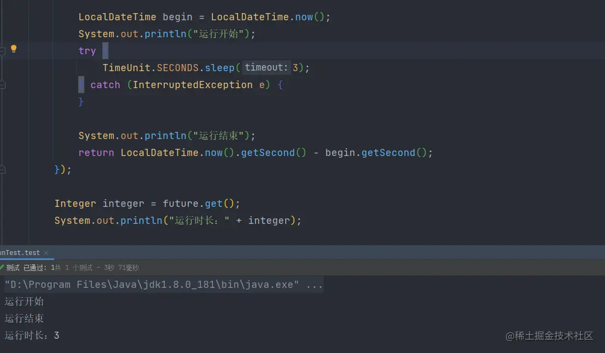The image size is (605, 353).
Task: Click string "运行时长: " in println code
Action: coord(199,221)
